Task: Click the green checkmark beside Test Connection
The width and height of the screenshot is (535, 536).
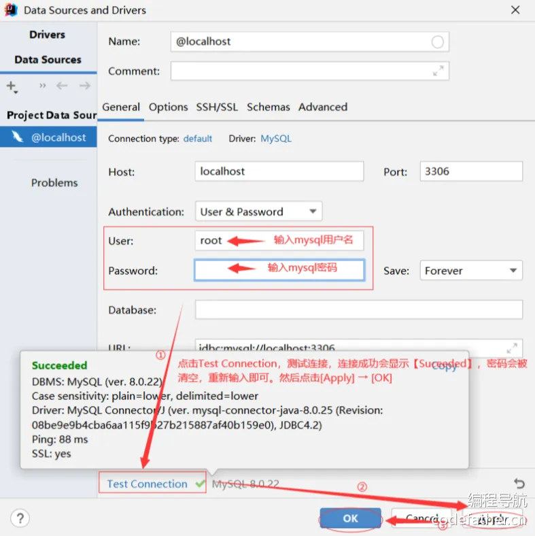Action: click(x=200, y=484)
